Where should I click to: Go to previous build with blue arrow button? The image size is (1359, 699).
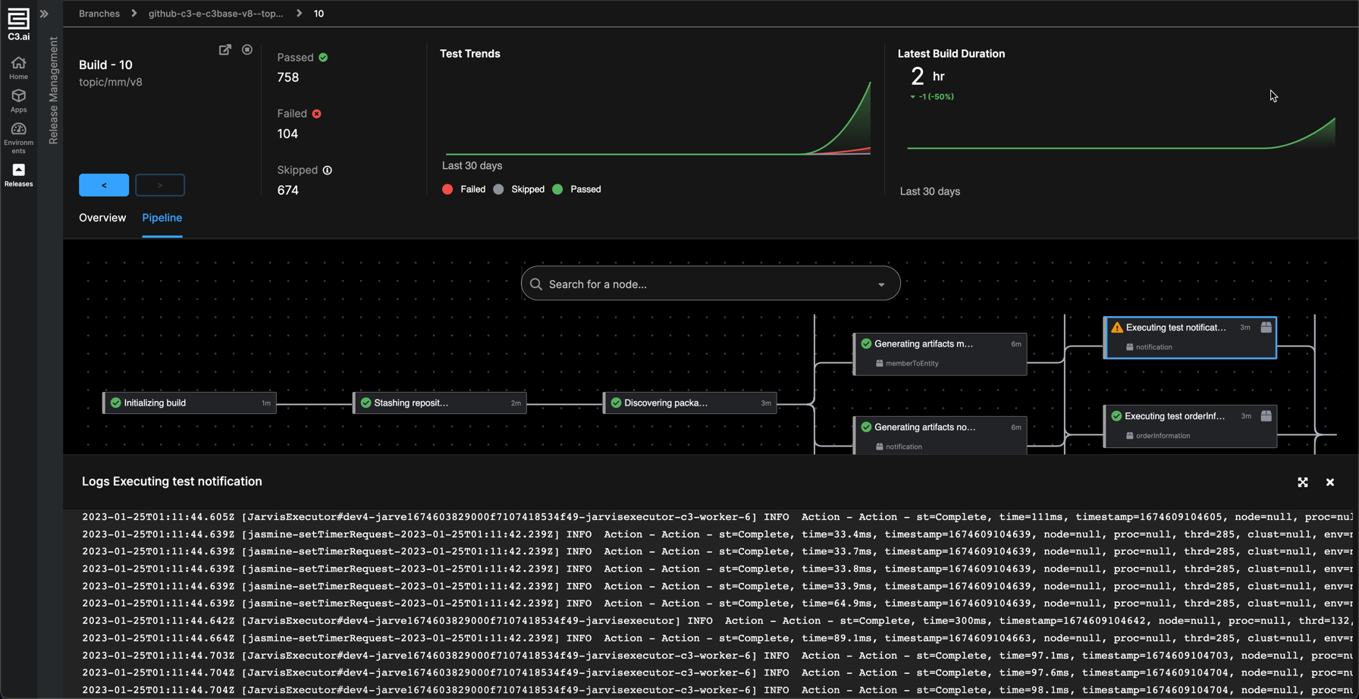coord(104,185)
